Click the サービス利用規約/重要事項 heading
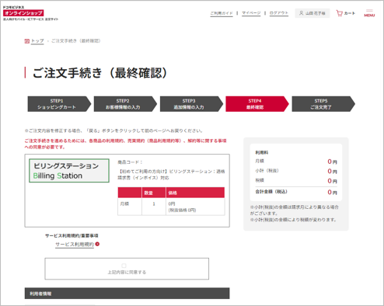Screen dimensions: 384x306 (x=72, y=235)
